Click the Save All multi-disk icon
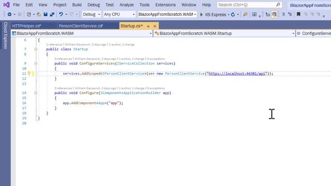This screenshot has width=331, height=186. [x=52, y=14]
